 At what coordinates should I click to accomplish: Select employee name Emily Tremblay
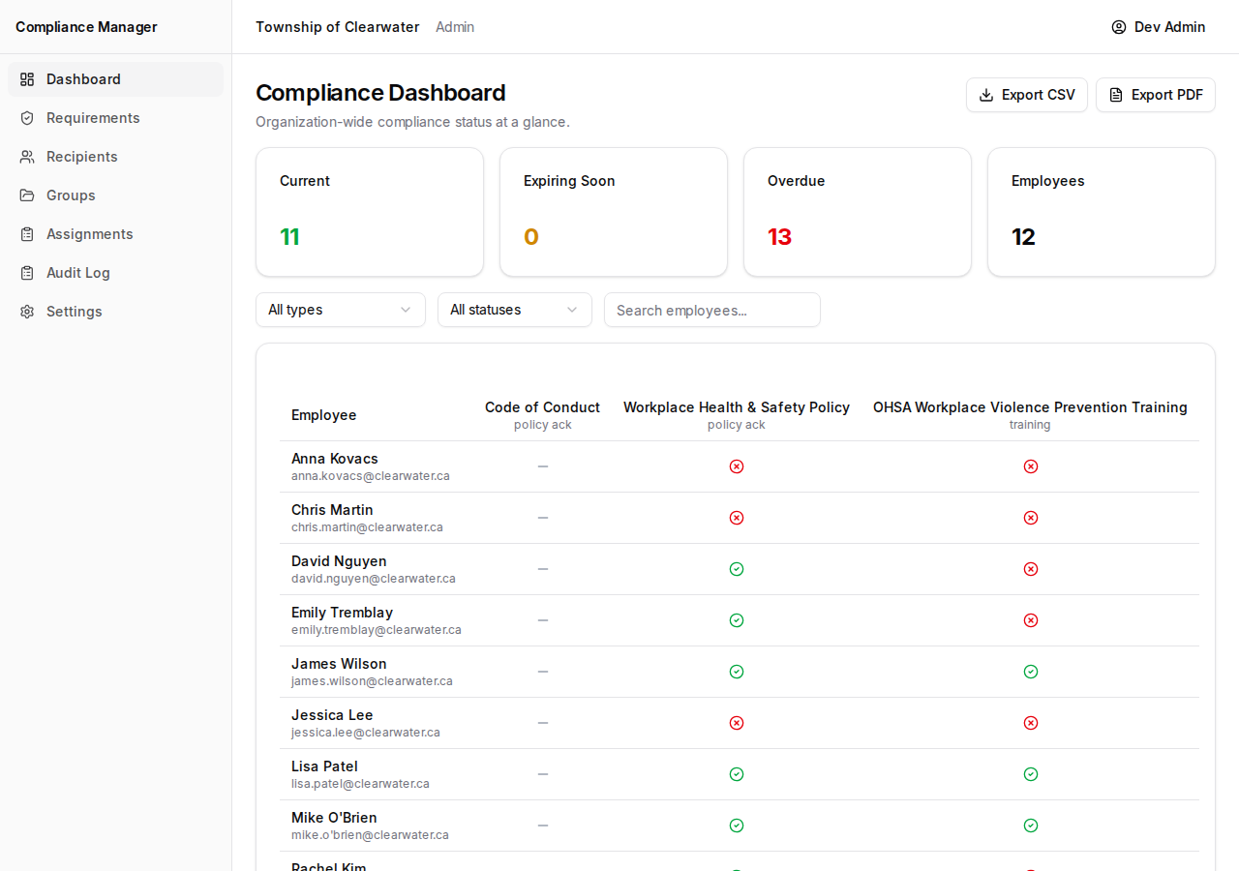tap(342, 613)
